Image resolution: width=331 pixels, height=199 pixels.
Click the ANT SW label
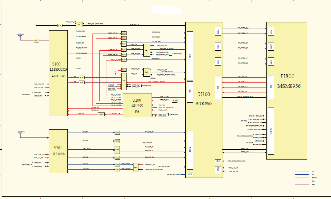pos(58,76)
